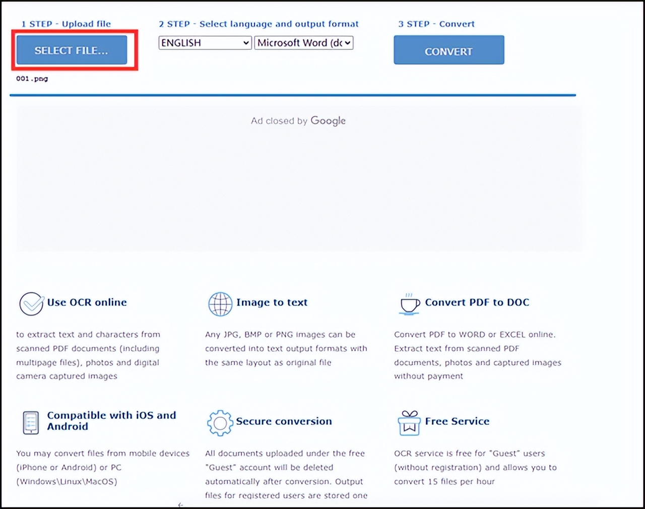Image resolution: width=645 pixels, height=509 pixels.
Task: Click the SELECT FILE... upload button
Action: 72,50
